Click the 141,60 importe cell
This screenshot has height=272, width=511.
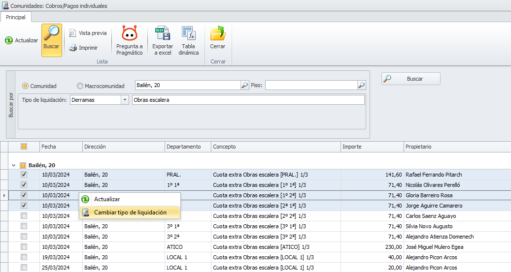[372, 175]
